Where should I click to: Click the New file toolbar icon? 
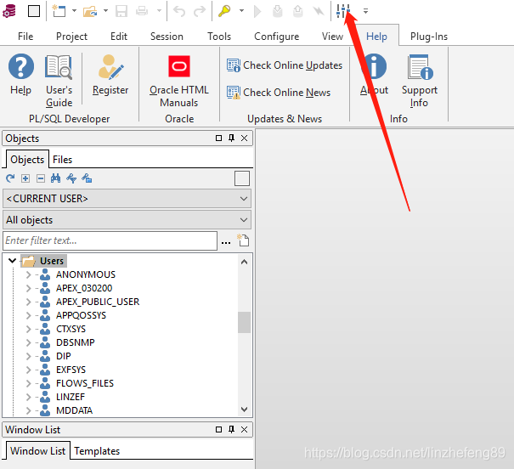(x=59, y=11)
